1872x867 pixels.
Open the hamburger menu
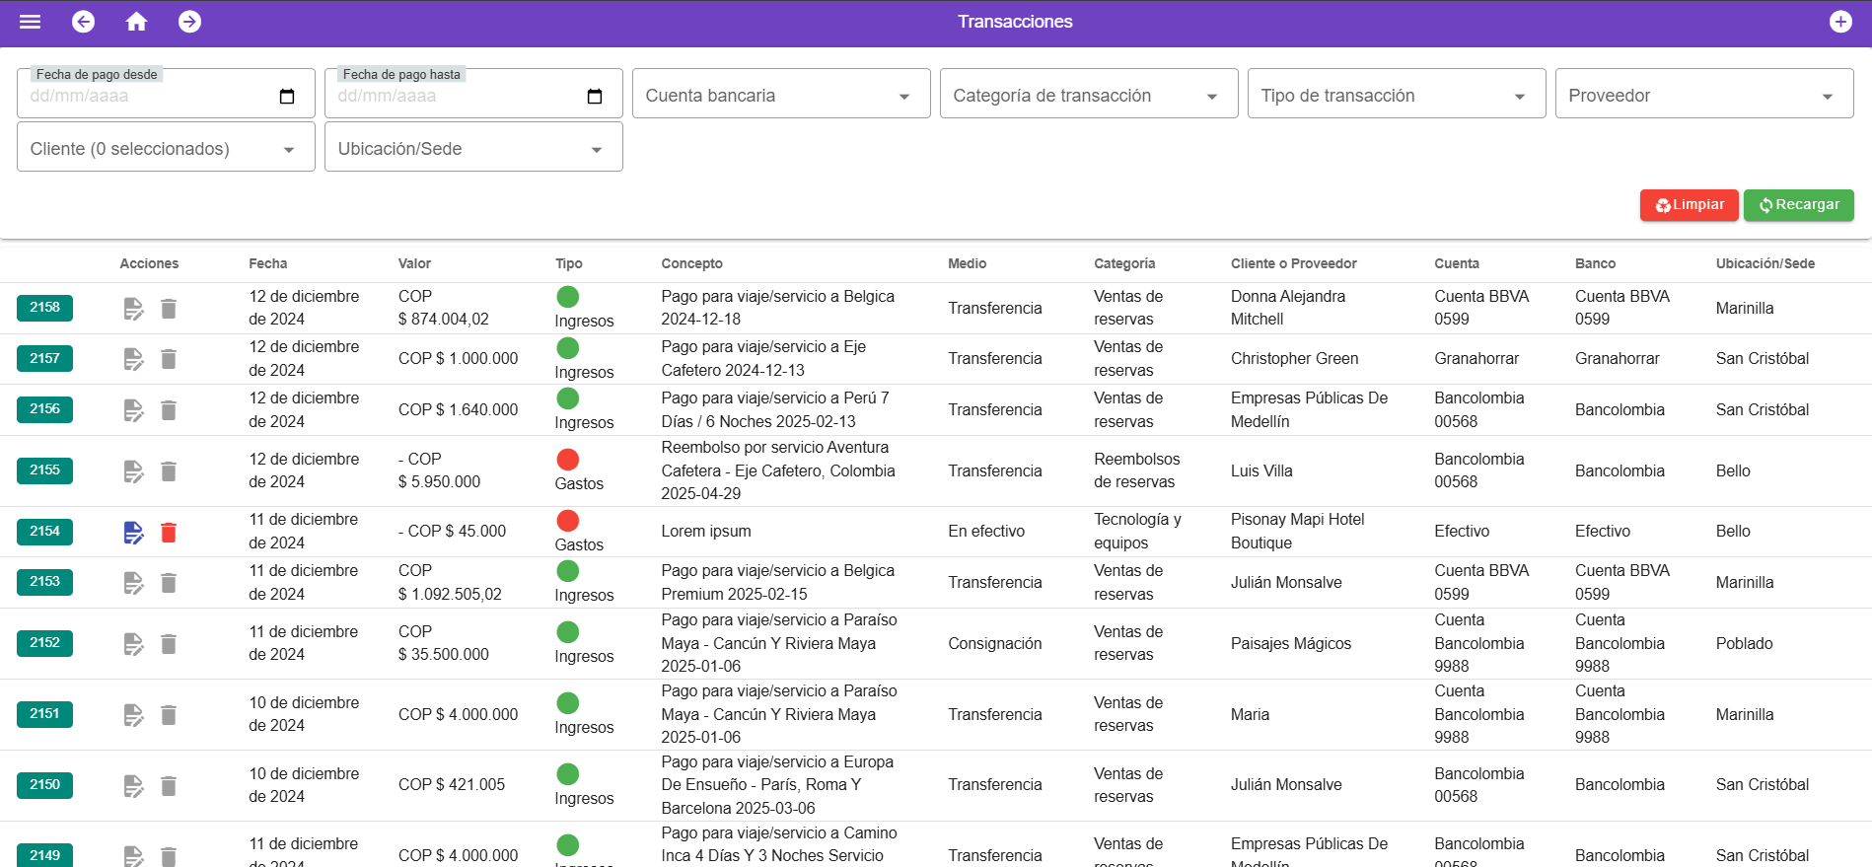point(30,22)
